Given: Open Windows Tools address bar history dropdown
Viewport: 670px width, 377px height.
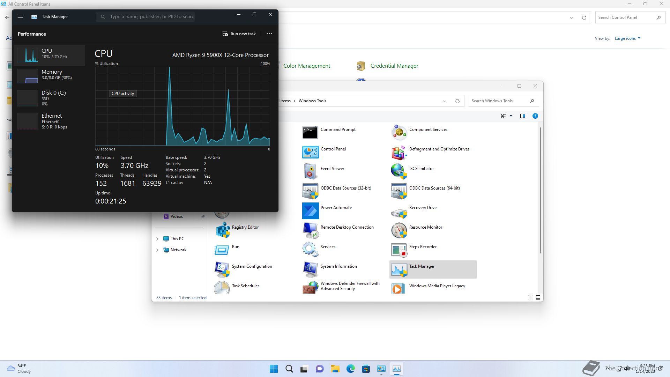Looking at the screenshot, I should point(445,101).
